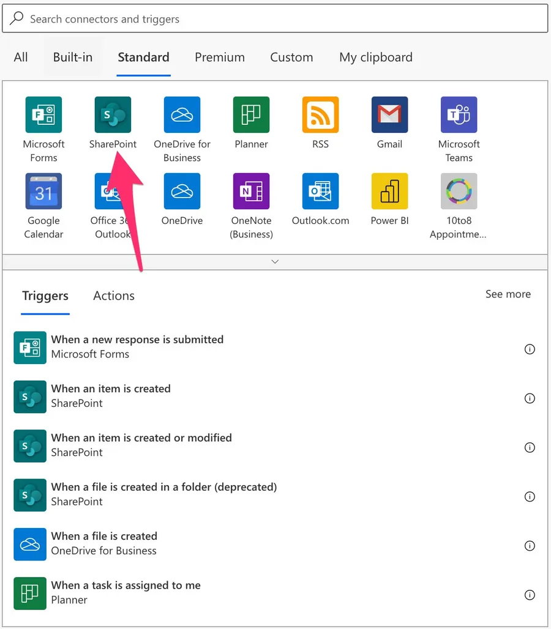Open the My clipboard tab
The image size is (551, 629).
coord(375,58)
